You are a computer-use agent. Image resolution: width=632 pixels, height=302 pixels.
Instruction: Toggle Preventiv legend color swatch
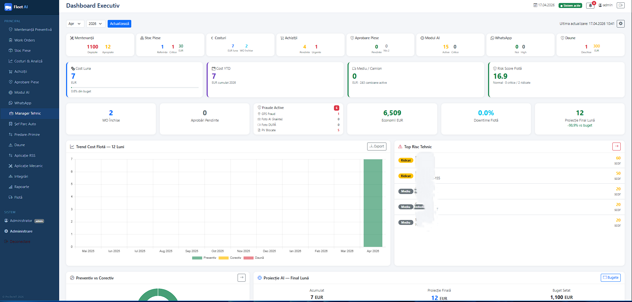pyautogui.click(x=197, y=258)
